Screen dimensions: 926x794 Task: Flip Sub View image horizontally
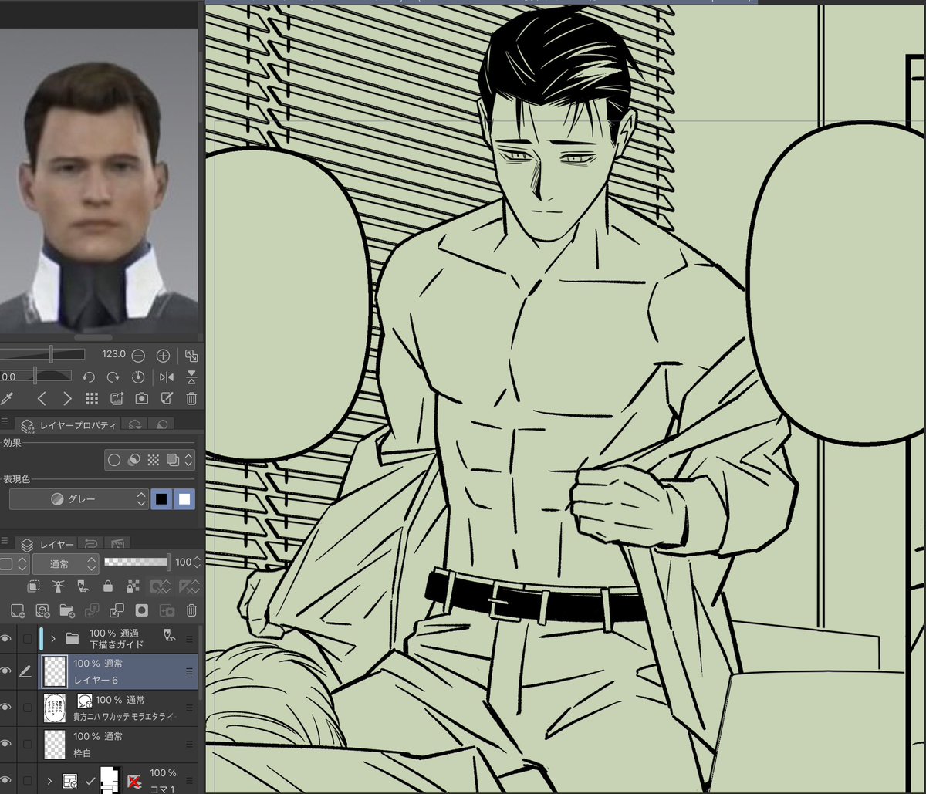(166, 377)
